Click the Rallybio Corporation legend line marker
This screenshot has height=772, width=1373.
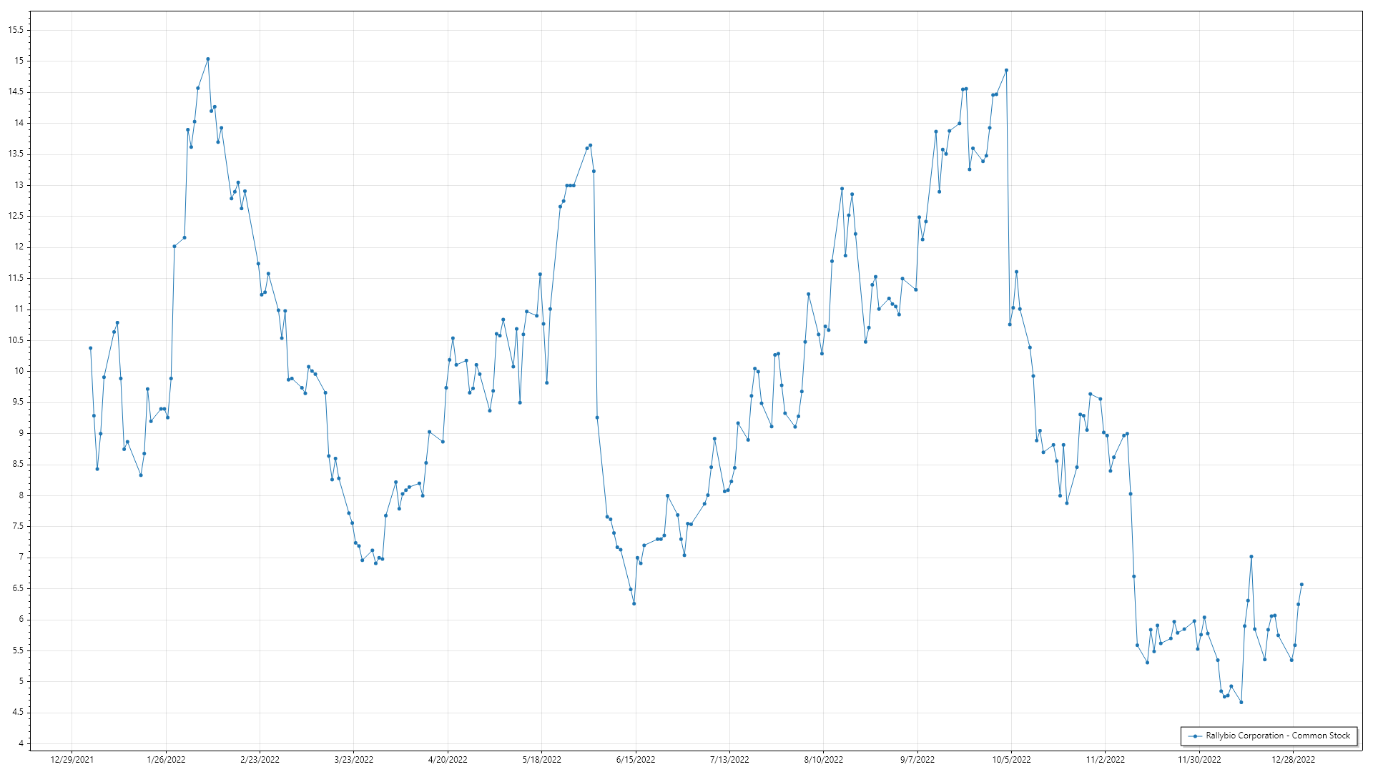(1195, 736)
